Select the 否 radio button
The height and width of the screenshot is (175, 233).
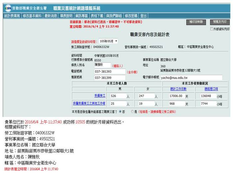click(120, 112)
